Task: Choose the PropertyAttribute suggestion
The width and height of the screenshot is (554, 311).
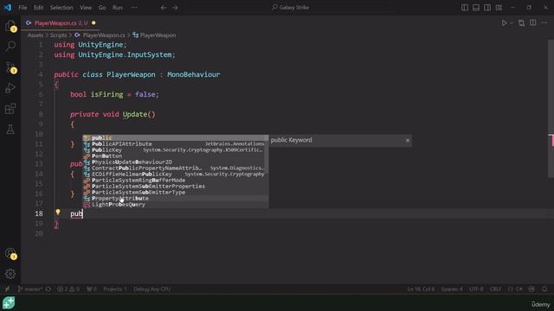Action: (175, 198)
